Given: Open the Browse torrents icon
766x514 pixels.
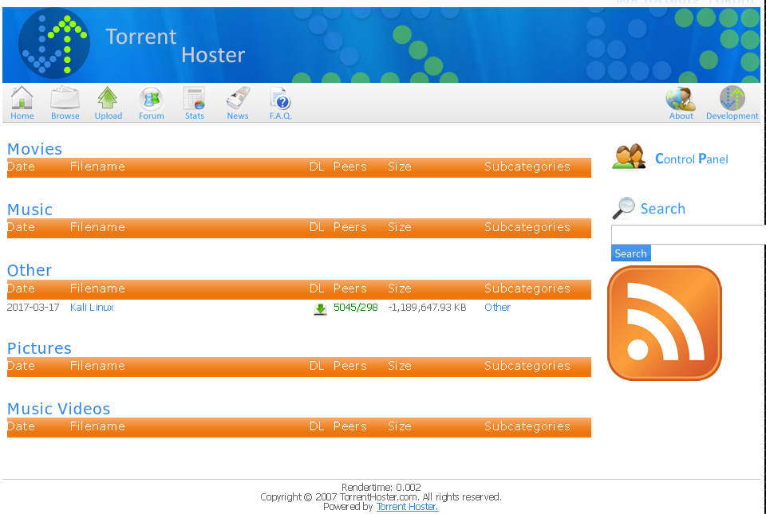Looking at the screenshot, I should click(x=65, y=99).
